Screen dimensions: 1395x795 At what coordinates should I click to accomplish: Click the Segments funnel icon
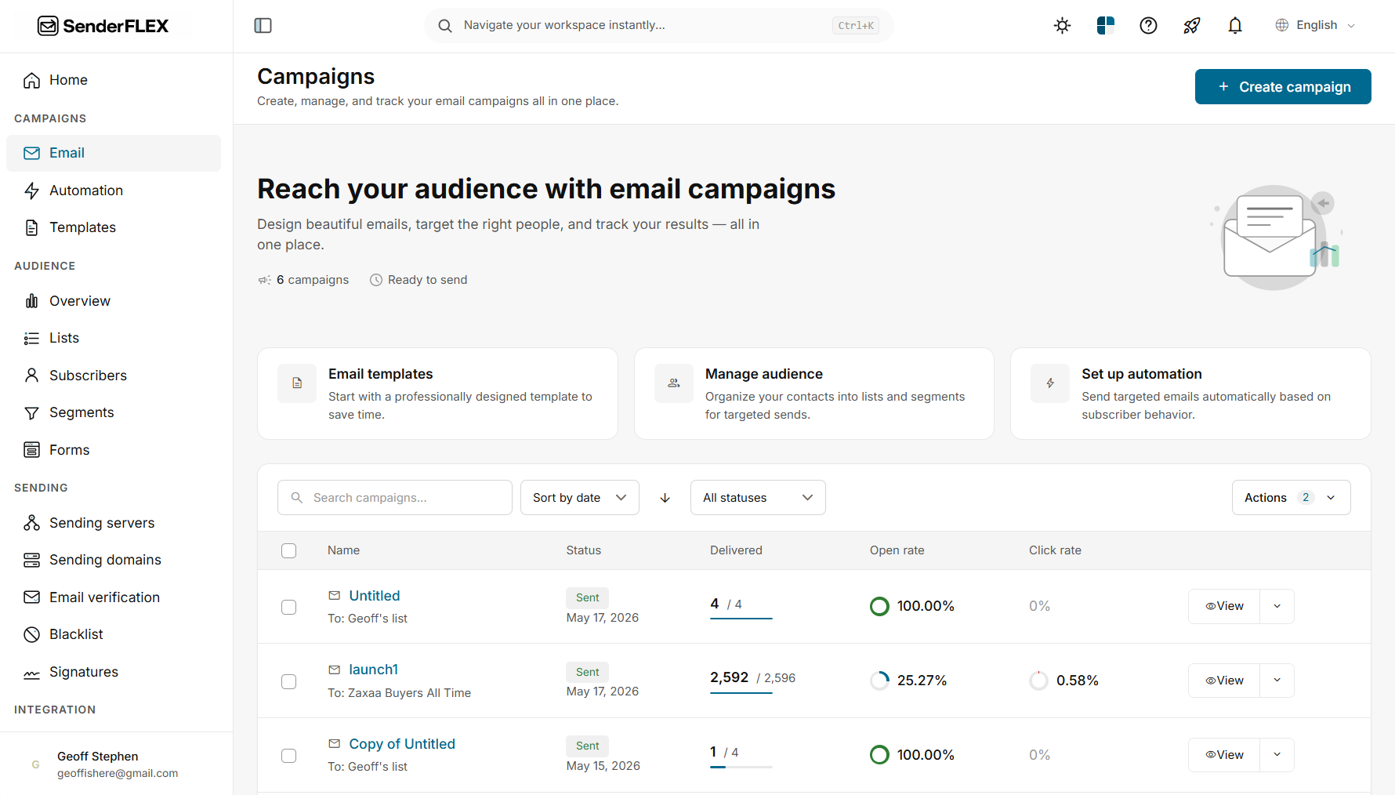[32, 412]
